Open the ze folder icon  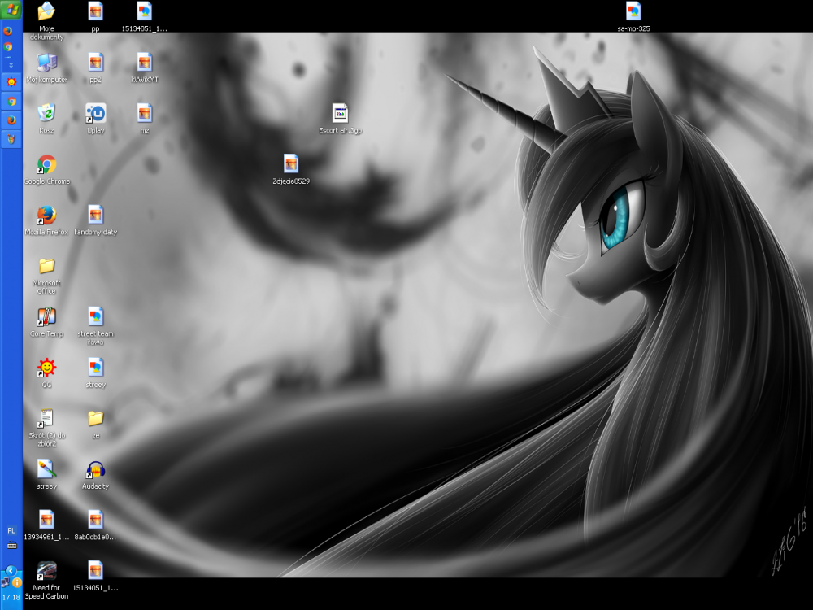click(95, 419)
